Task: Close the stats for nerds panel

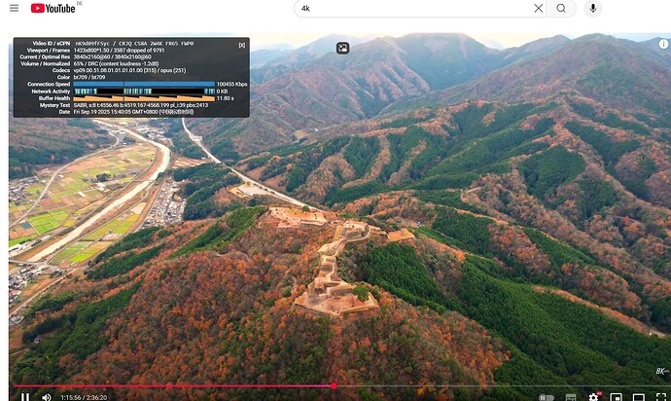Action: pyautogui.click(x=242, y=45)
